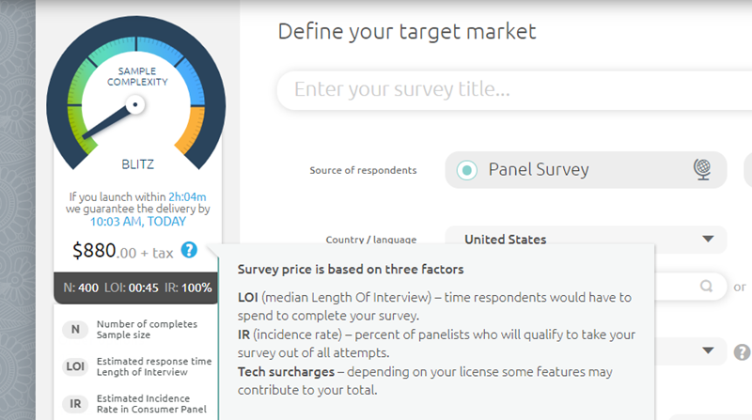752x420 pixels.
Task: Click the N sample size badge
Action: pyautogui.click(x=74, y=330)
